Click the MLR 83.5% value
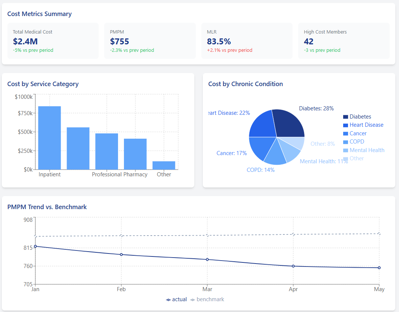 (219, 41)
